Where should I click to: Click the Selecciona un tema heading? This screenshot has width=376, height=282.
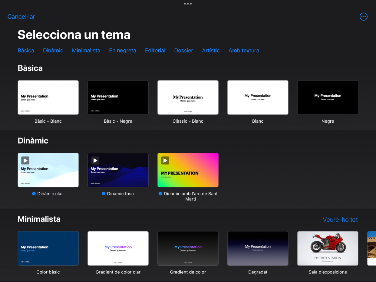coord(74,35)
